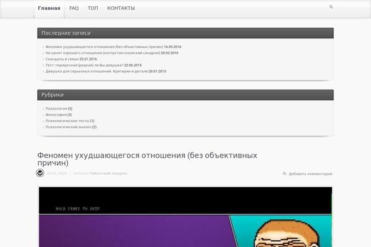The image size is (371, 247).
Task: Click Добавить комментарий link
Action: point(310,174)
